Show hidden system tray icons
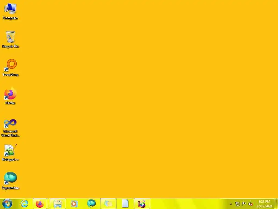Image resolution: width=278 pixels, height=209 pixels. tap(231, 204)
